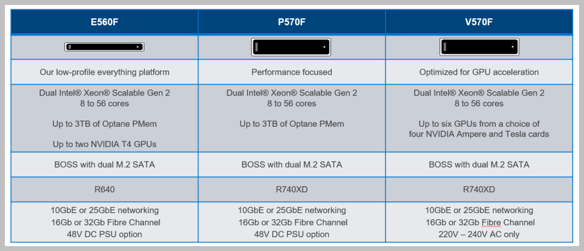
Task: Click 'Up to 3TB of Optane PMem' under P570F
Action: click(291, 124)
